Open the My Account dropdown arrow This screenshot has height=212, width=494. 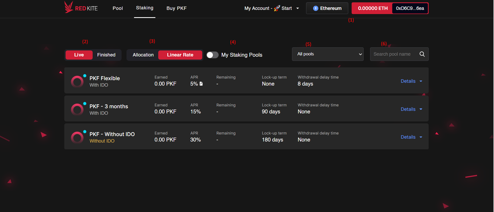[x=298, y=8]
